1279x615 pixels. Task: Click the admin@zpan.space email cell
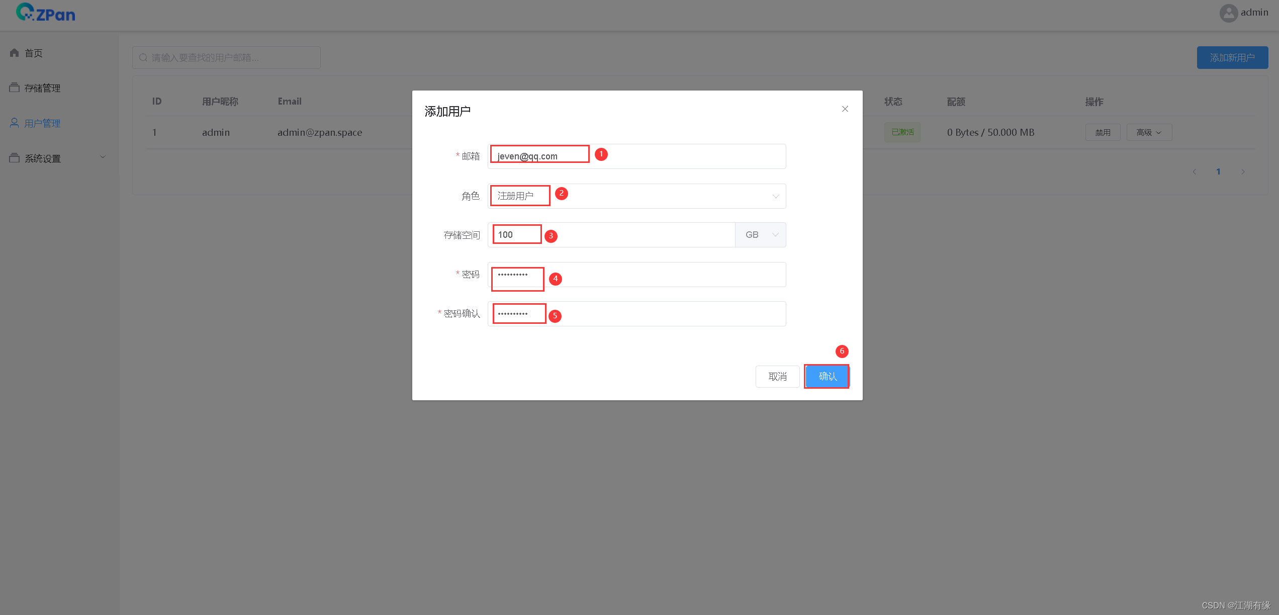tap(320, 132)
